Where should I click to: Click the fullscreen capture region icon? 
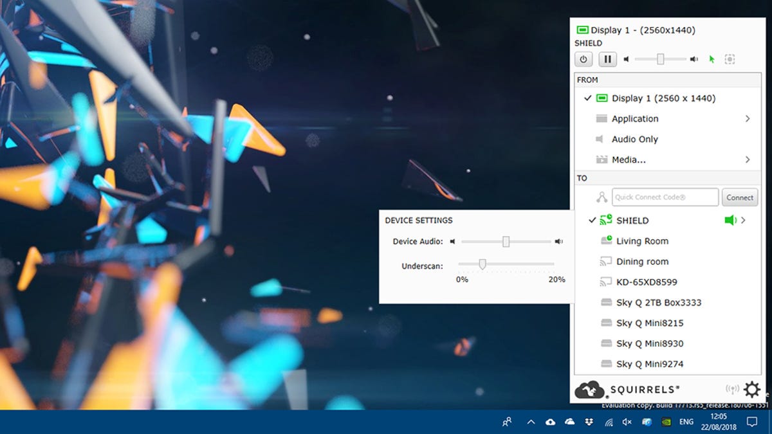pyautogui.click(x=730, y=59)
